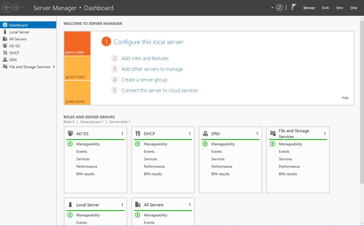This screenshot has width=364, height=226.
Task: Open navigation history dropdown arrow
Action: [x=22, y=8]
